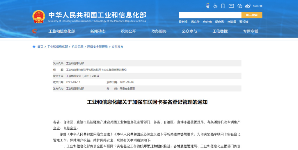Click the 统一搜索 button
Viewport: 298px width, 150px height.
click(x=252, y=15)
